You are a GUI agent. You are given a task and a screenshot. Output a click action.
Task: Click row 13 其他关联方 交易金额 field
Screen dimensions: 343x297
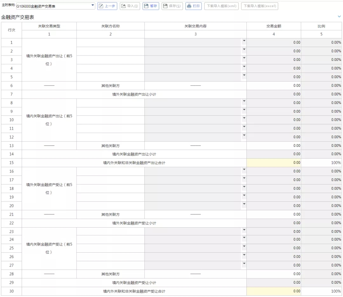273,146
